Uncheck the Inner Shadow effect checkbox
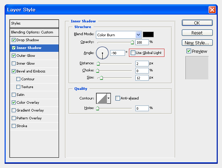 point(13,48)
